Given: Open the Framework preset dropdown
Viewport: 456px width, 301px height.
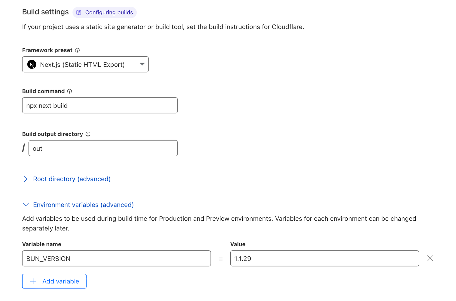Looking at the screenshot, I should pyautogui.click(x=85, y=64).
